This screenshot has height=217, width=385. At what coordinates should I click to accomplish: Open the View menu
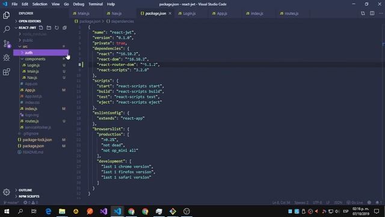click(55, 4)
